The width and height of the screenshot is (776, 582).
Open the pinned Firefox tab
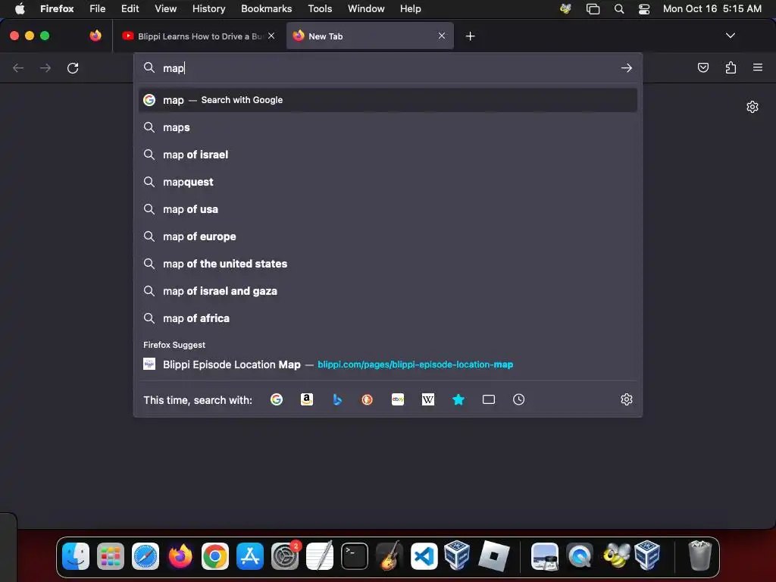click(x=95, y=36)
